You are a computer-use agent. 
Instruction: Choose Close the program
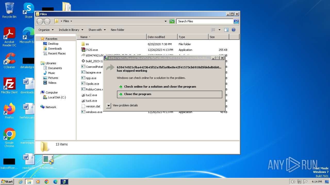coord(169,94)
